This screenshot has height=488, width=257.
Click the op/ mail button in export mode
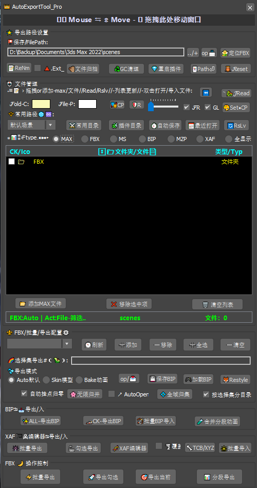click(x=129, y=379)
